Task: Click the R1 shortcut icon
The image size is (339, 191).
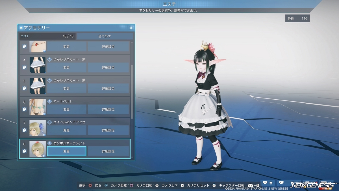Action: click(x=281, y=183)
